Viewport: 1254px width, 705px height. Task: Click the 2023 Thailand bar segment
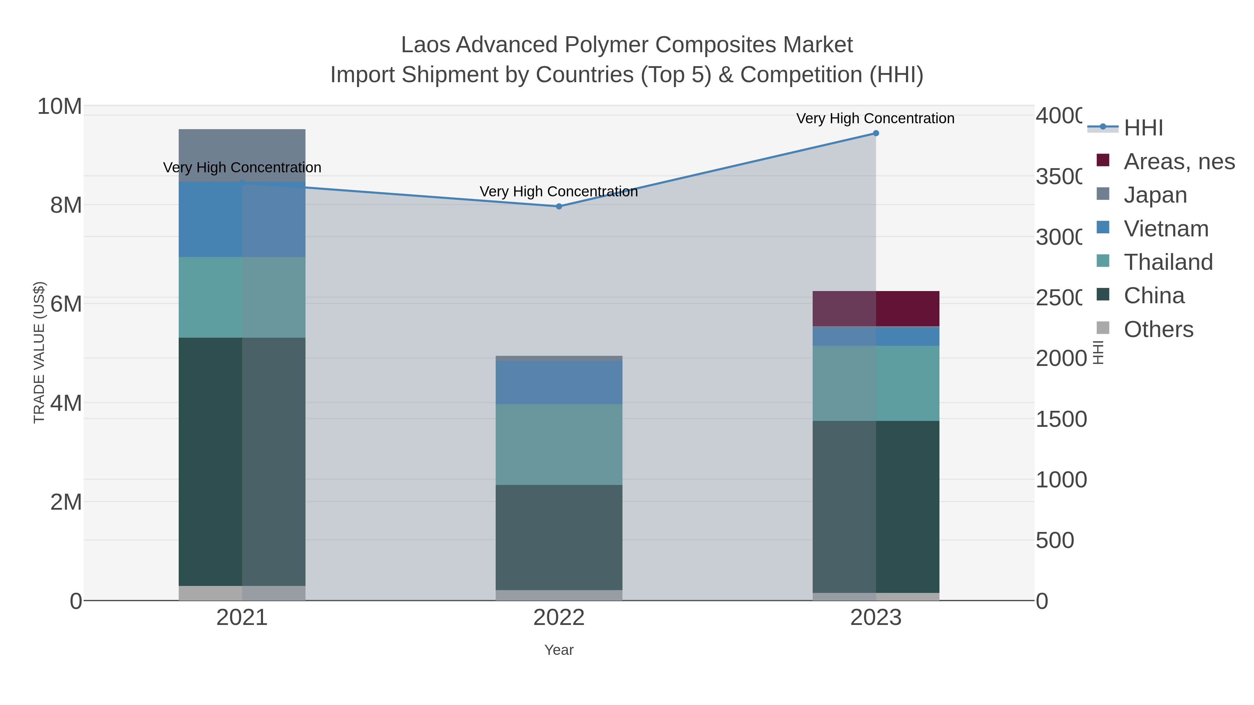[876, 383]
